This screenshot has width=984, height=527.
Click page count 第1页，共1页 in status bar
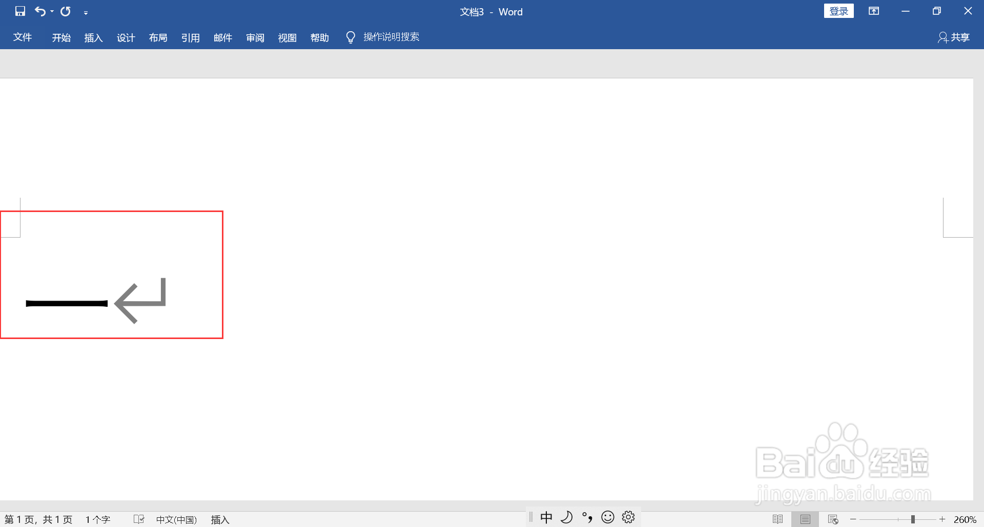[38, 519]
